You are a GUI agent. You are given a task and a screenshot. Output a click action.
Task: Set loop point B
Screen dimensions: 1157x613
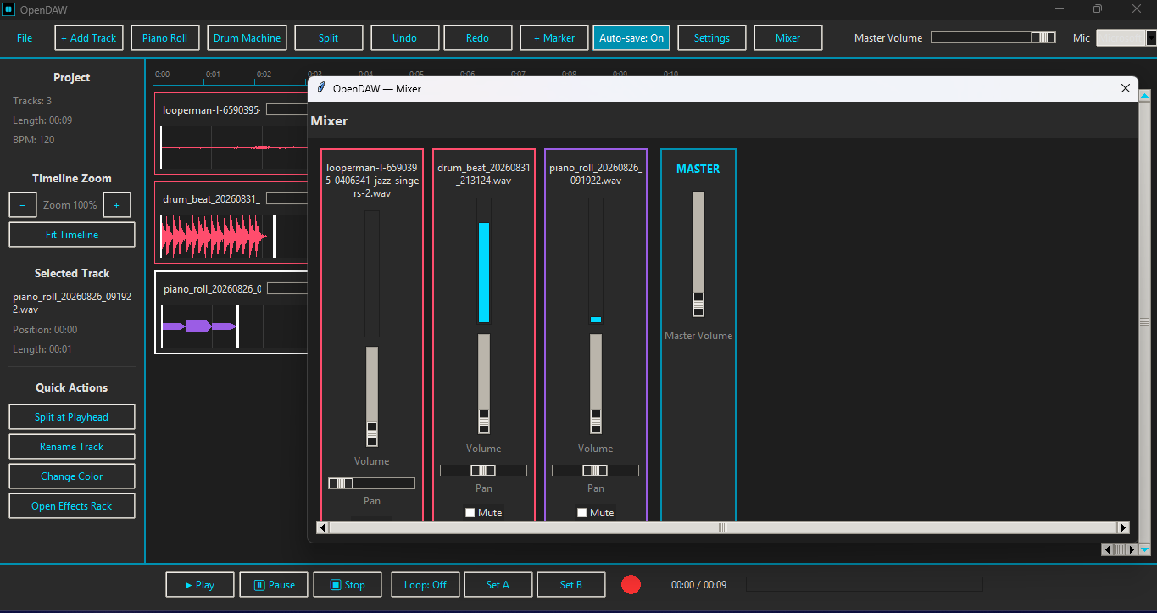point(571,585)
